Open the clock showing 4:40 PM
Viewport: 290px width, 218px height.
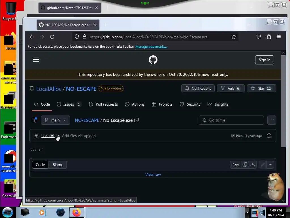(276, 212)
